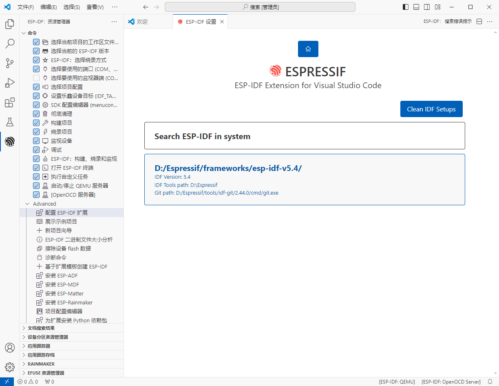Select 配置 ESP-IDF 扩展 tree item
Screen dimensions: 499x386
[71, 213]
